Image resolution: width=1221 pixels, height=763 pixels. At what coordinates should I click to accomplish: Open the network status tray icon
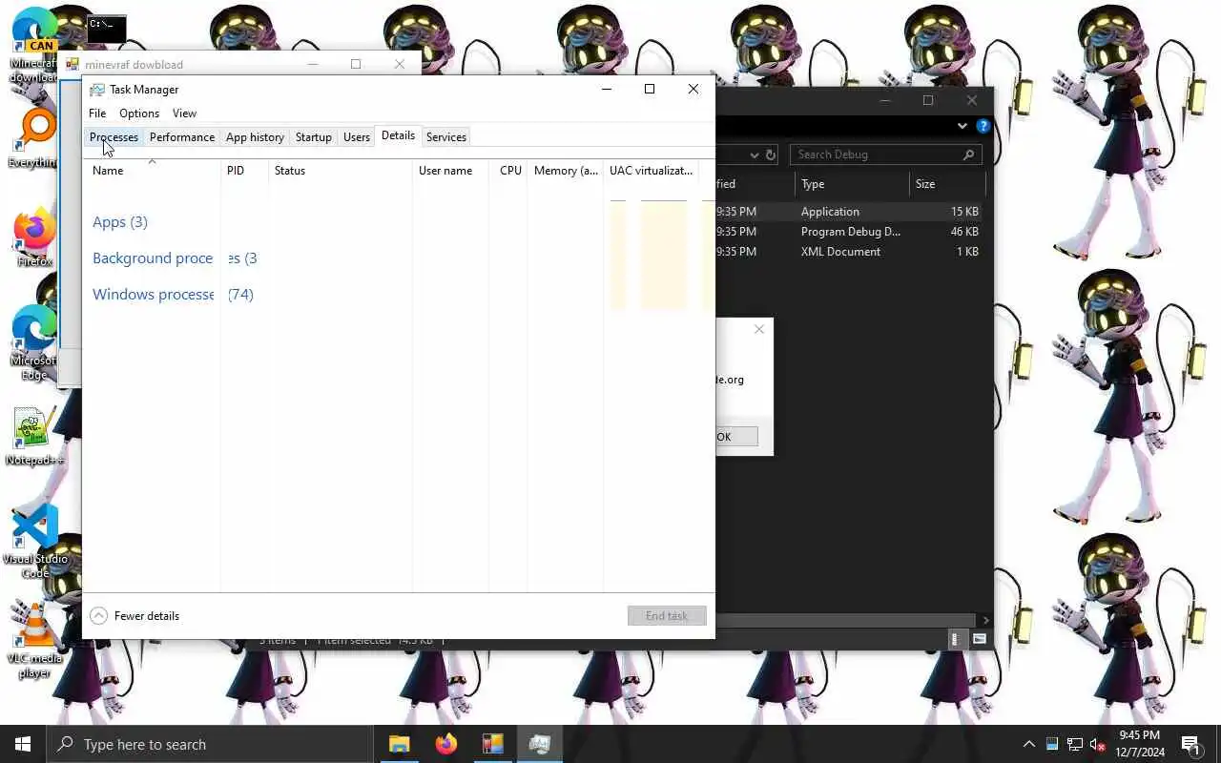(1075, 744)
